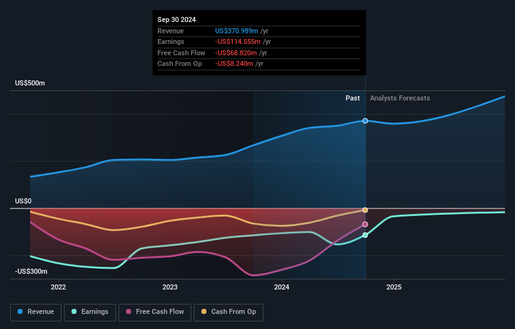The width and height of the screenshot is (515, 329).
Task: Click the Earnings row label in tooltip
Action: click(x=171, y=41)
